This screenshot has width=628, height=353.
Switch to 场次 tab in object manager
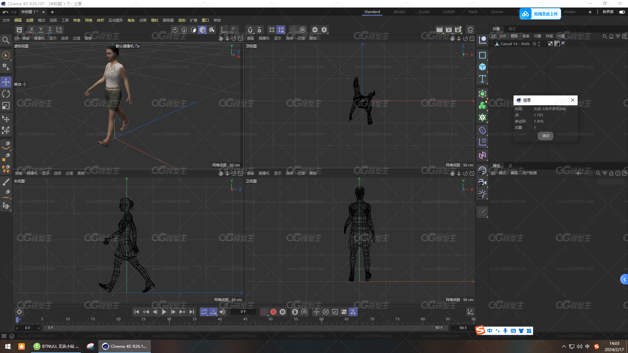pos(512,29)
